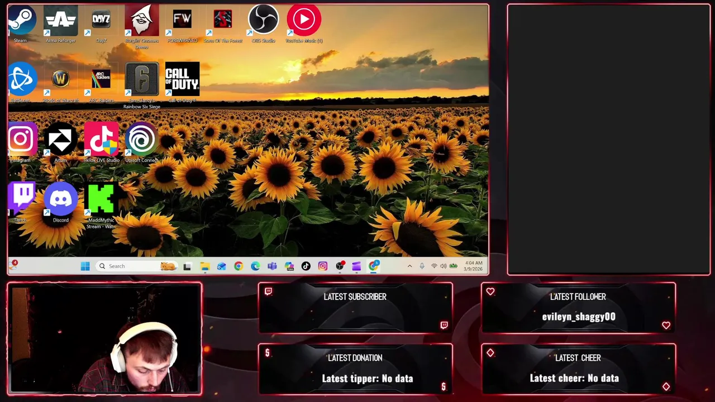
Task: Click the LATEST CHEER heading
Action: coord(578,358)
